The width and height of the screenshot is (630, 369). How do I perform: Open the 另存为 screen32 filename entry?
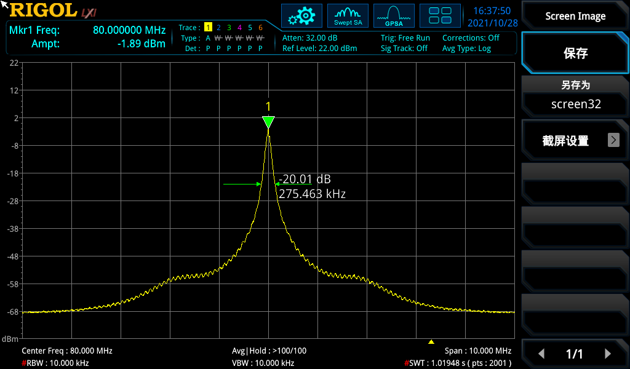pos(575,96)
